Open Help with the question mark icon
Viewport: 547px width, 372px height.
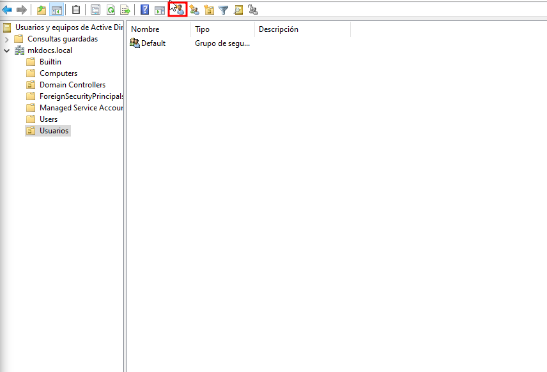click(145, 10)
